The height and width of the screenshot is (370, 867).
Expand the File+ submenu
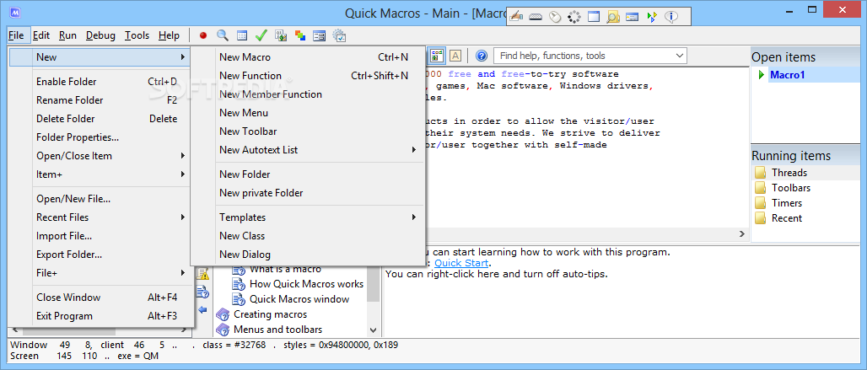pyautogui.click(x=100, y=273)
